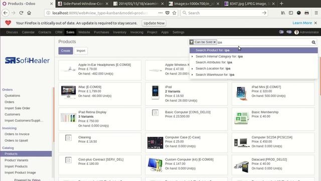Viewport: 321px width, 181px height.
Task: Open Customers in the sidebar
Action: pyautogui.click(x=12, y=114)
